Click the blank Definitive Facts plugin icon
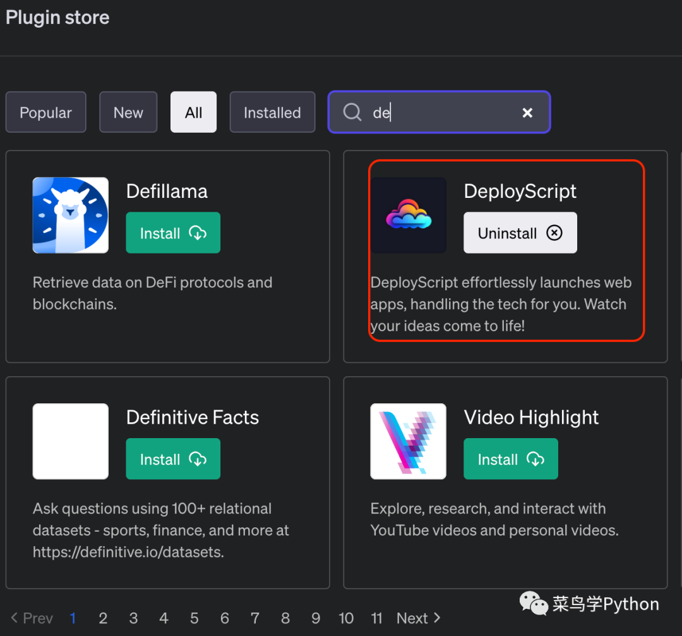The height and width of the screenshot is (636, 682). 70,441
